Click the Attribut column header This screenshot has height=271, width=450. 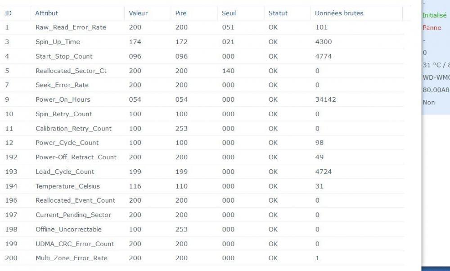(x=47, y=13)
